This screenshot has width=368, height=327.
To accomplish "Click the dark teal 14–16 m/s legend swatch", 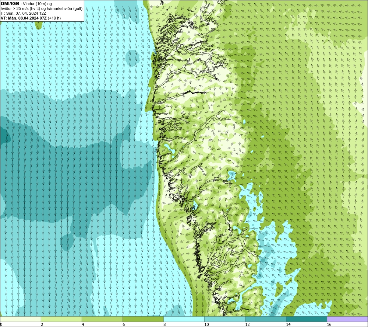I will tap(307, 319).
